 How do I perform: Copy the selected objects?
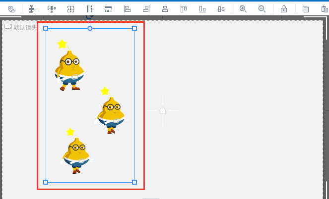pyautogui.click(x=306, y=9)
